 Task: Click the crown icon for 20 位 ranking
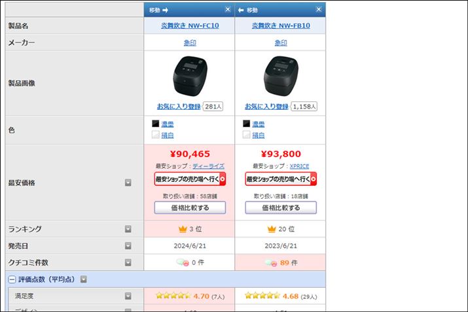[x=272, y=229]
